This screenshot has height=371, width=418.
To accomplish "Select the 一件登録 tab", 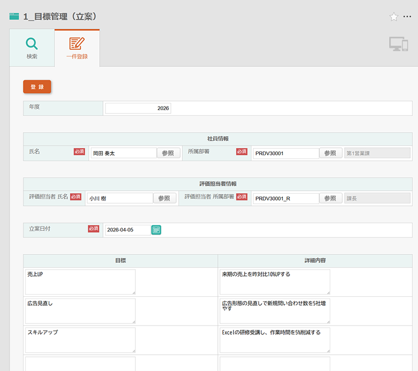I will coord(77,48).
